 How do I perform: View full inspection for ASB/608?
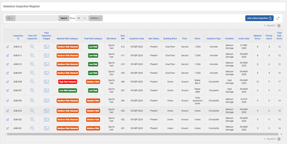(x=32, y=82)
